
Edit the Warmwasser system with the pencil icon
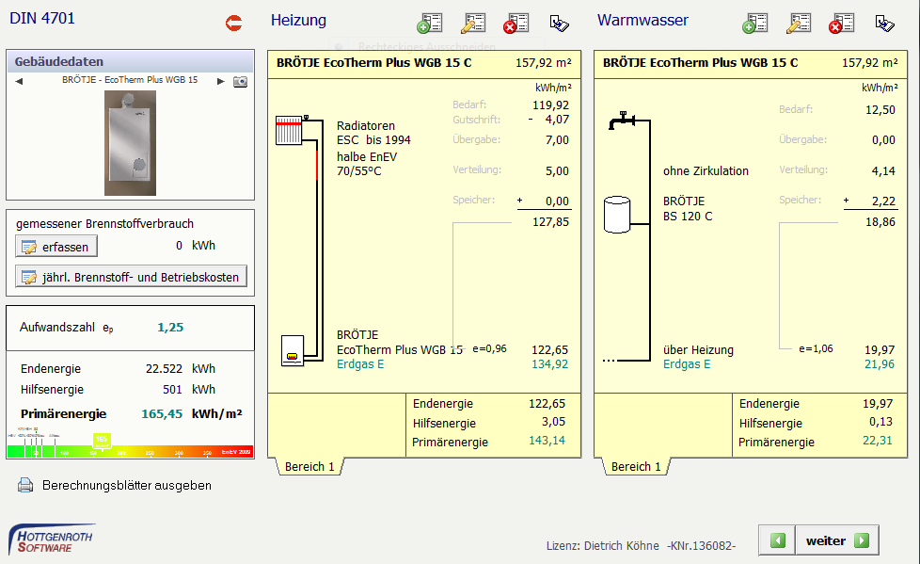pos(799,24)
